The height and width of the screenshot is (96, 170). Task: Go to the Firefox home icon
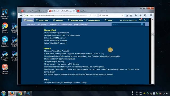(x=141, y=15)
